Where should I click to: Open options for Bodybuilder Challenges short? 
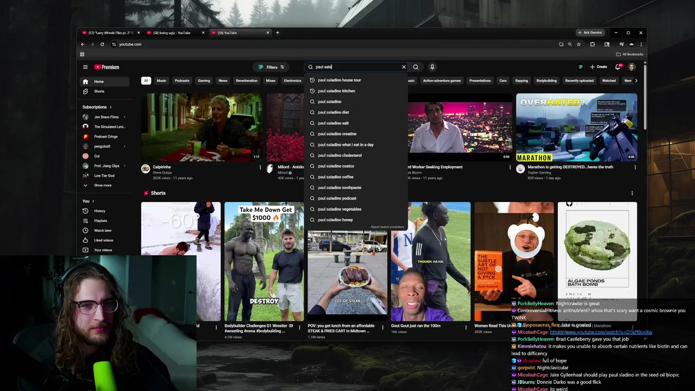click(x=299, y=327)
